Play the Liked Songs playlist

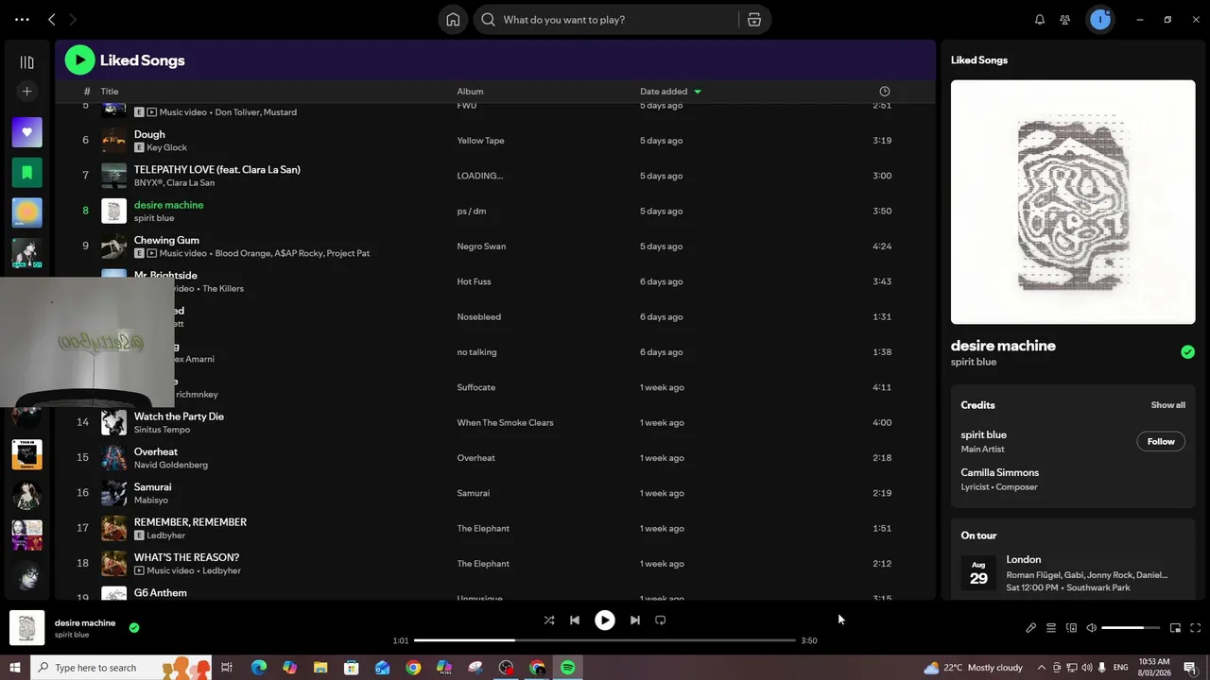(79, 60)
